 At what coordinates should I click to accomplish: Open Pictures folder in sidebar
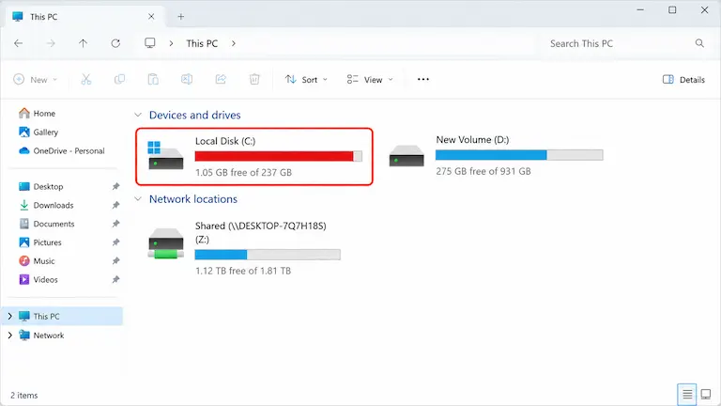click(40, 242)
